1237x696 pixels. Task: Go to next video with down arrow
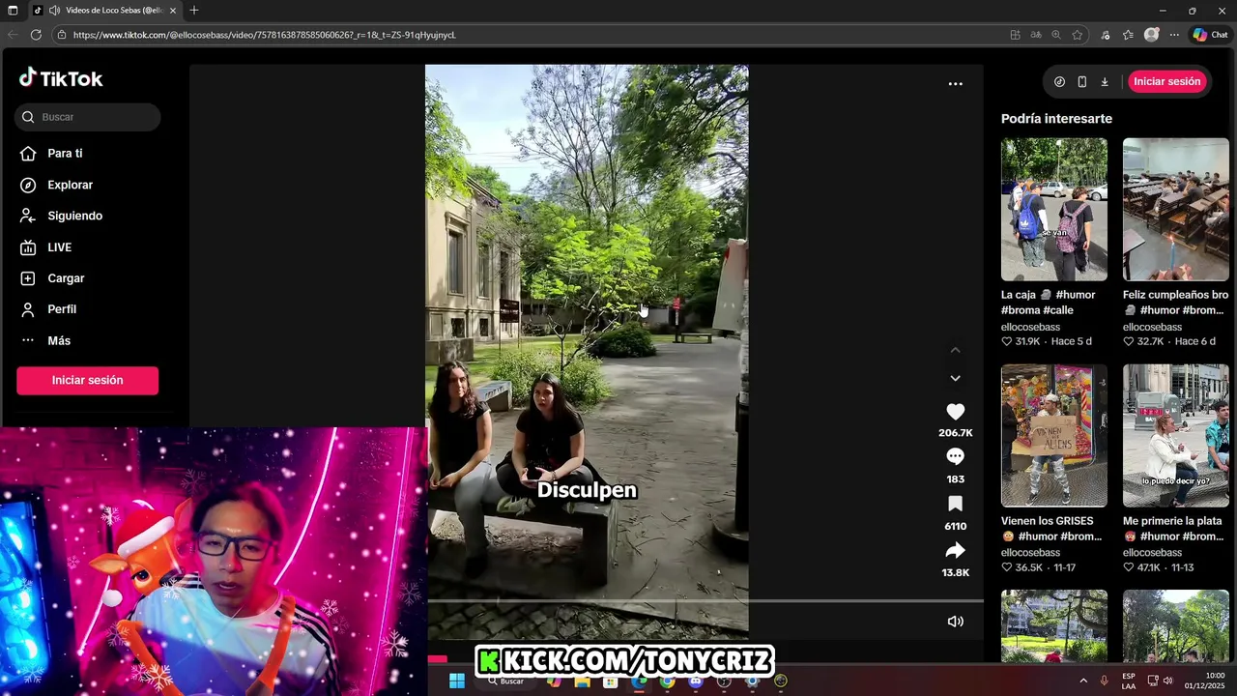[x=955, y=378]
